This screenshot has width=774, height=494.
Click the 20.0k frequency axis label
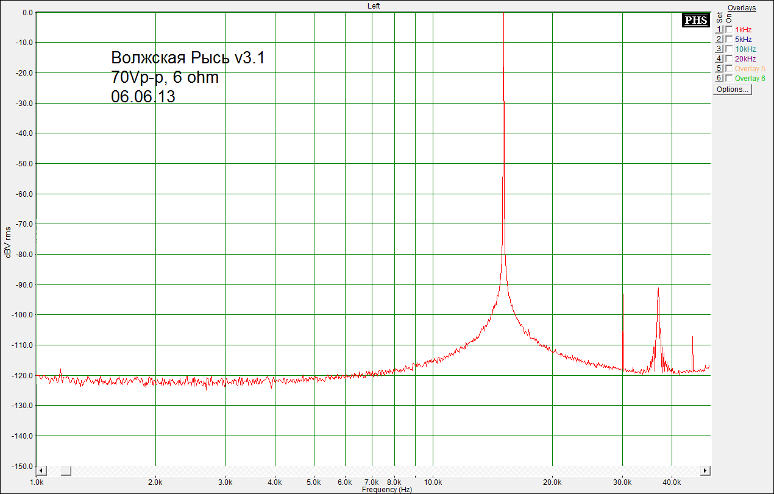click(x=552, y=481)
